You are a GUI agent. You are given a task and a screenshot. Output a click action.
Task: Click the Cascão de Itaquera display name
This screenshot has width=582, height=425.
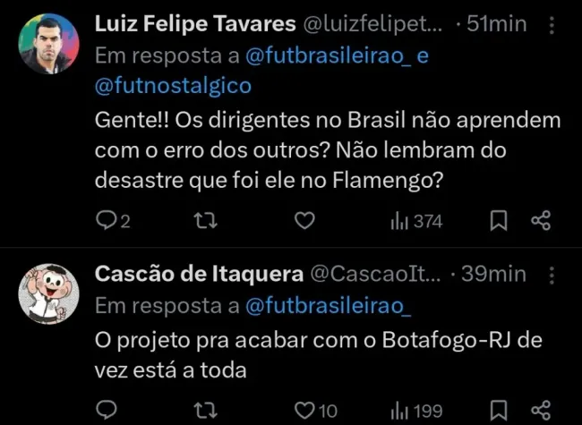coord(198,275)
